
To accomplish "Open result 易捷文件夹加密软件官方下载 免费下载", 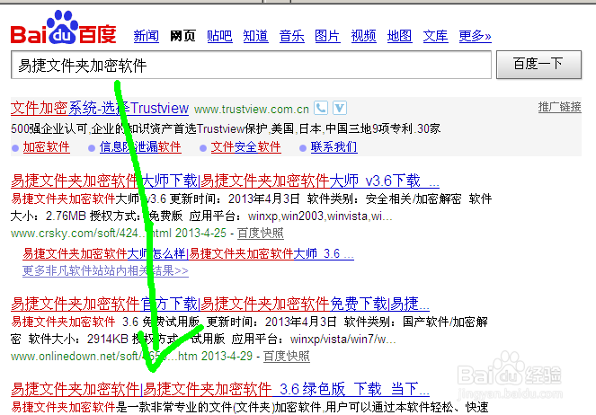I will click(220, 304).
